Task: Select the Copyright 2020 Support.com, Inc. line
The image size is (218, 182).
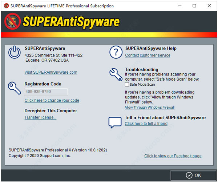Action: (40, 156)
